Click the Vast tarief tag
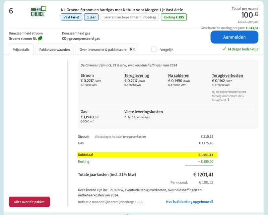268x215 pixels. [71, 17]
